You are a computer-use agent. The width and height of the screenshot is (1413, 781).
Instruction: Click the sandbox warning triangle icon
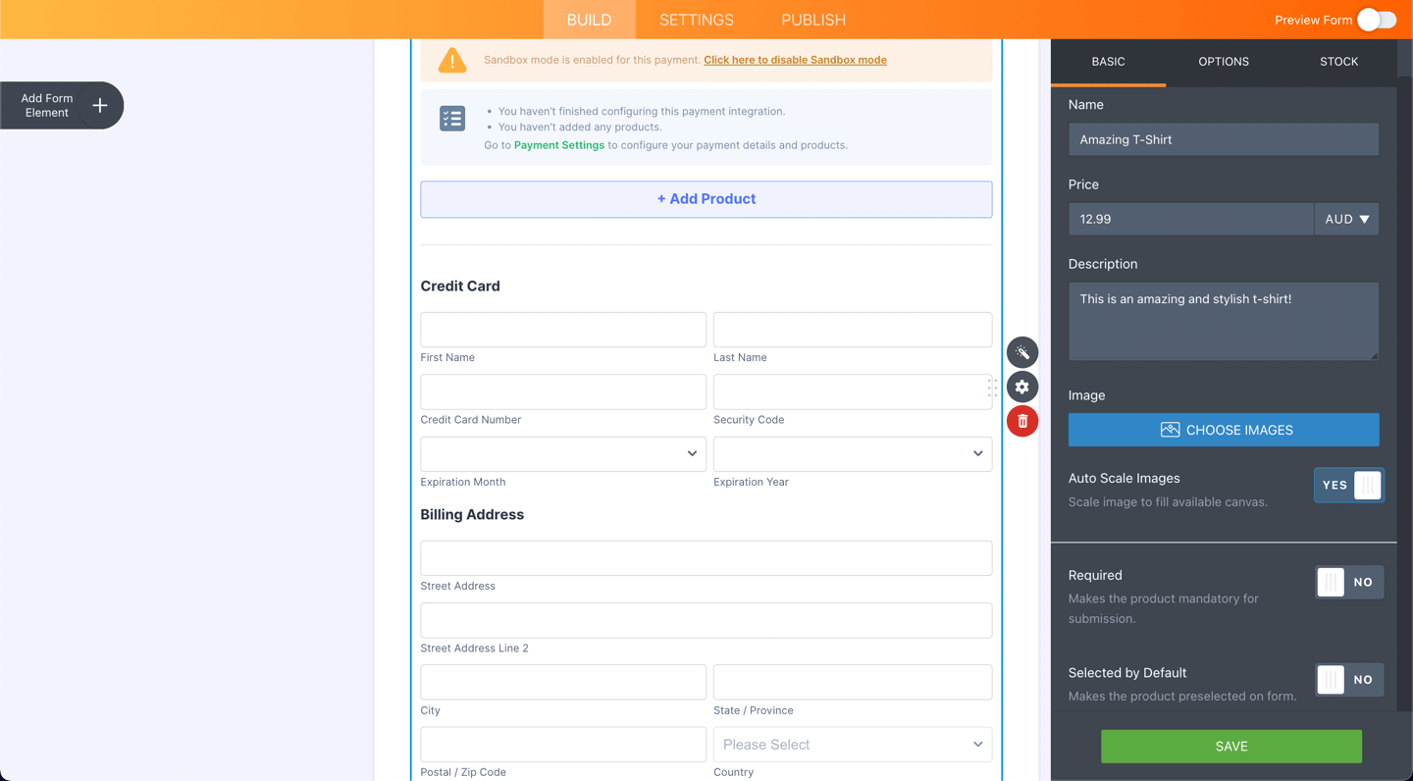pos(452,60)
